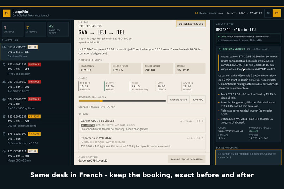Click the document icon beside 176-55287190
The width and height of the screenshot is (284, 189).
(4, 134)
